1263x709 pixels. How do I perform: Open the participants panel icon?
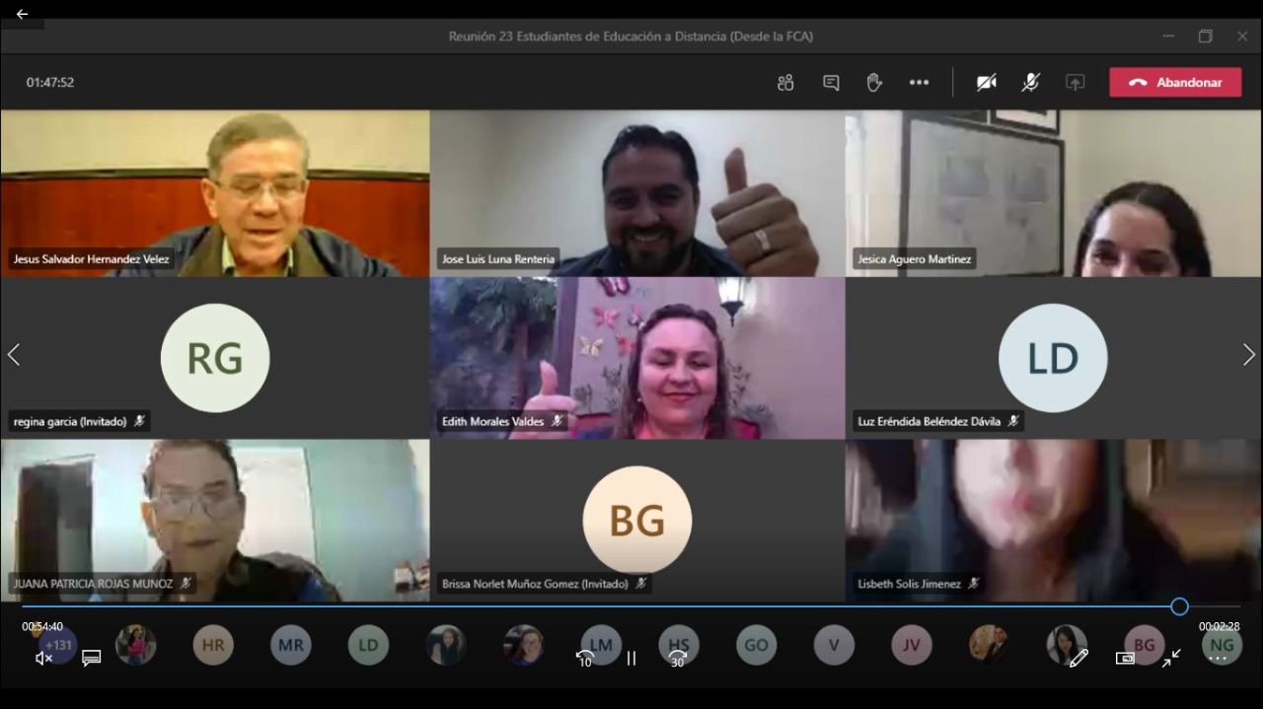[785, 83]
